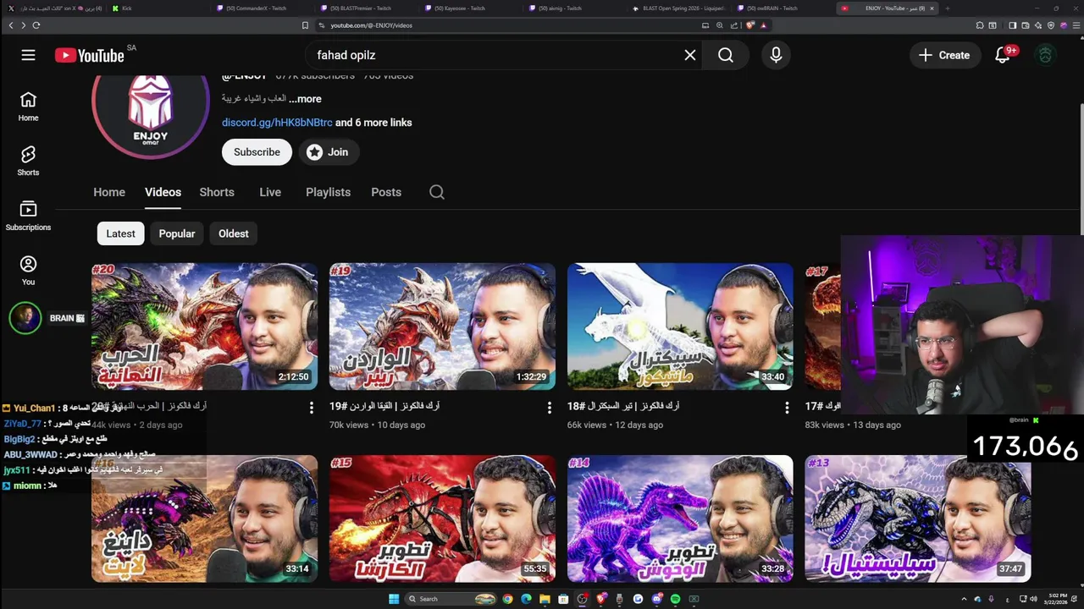Open the YouTube hamburger guide menu
1084x609 pixels.
(28, 55)
